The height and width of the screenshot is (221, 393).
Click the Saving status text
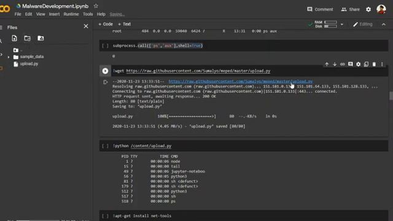pos(117,14)
